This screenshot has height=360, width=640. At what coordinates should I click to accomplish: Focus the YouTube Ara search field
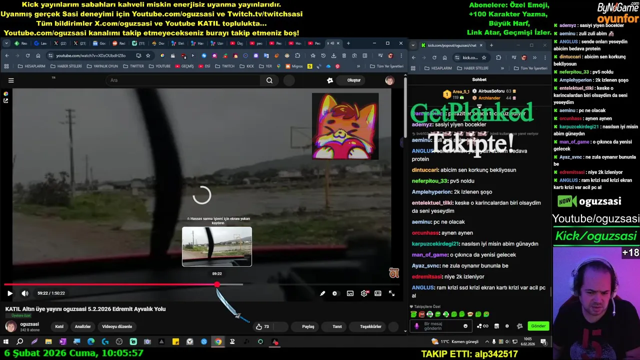(x=182, y=80)
